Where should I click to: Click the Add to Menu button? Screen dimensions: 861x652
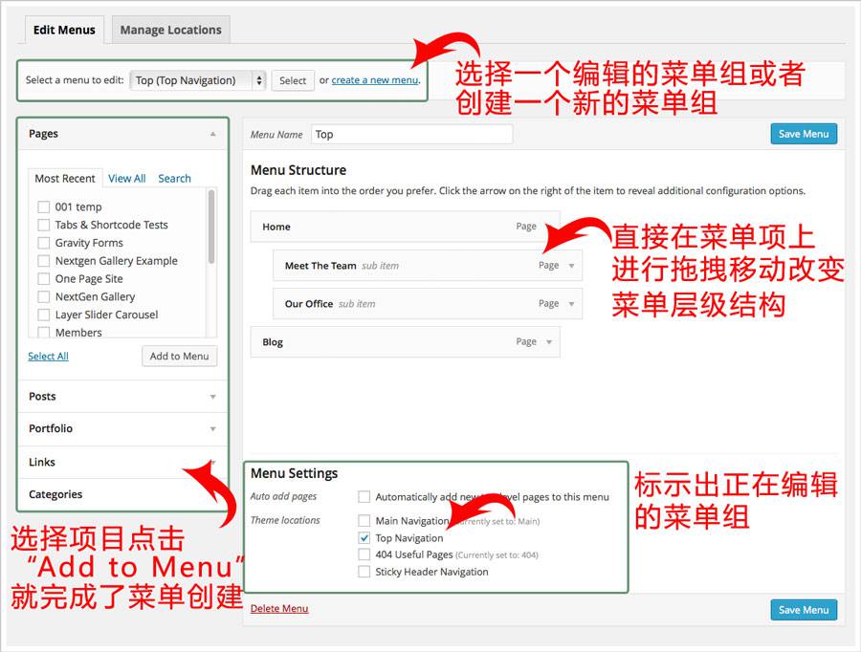pyautogui.click(x=179, y=356)
